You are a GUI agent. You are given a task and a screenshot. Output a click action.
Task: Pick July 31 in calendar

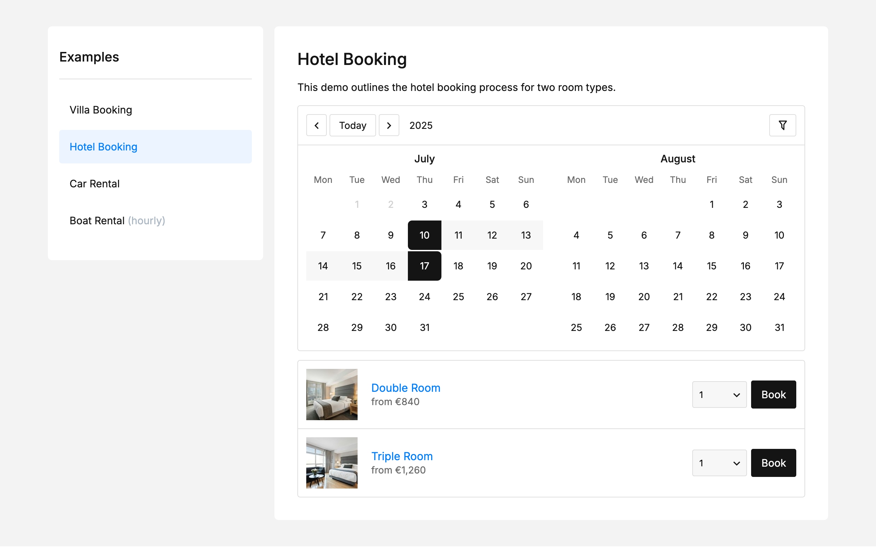click(424, 328)
